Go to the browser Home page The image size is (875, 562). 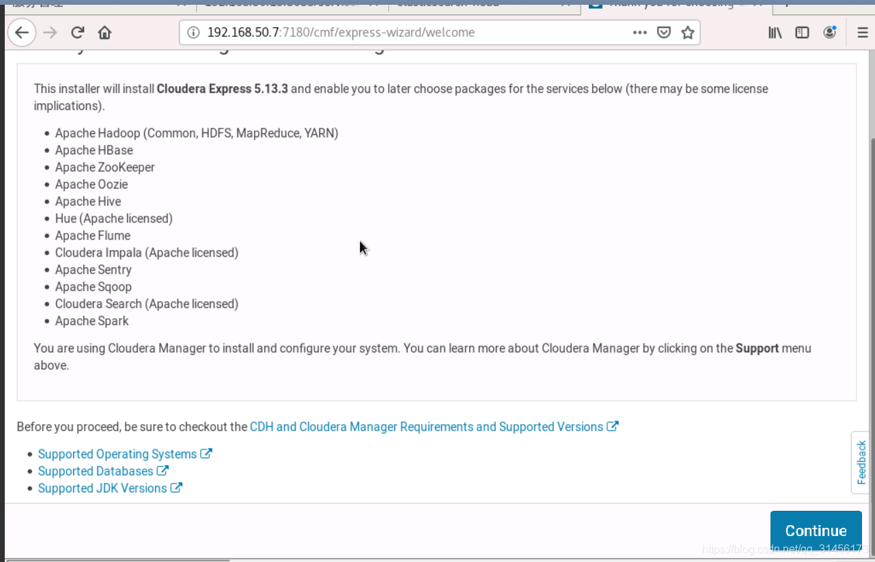pyautogui.click(x=105, y=32)
